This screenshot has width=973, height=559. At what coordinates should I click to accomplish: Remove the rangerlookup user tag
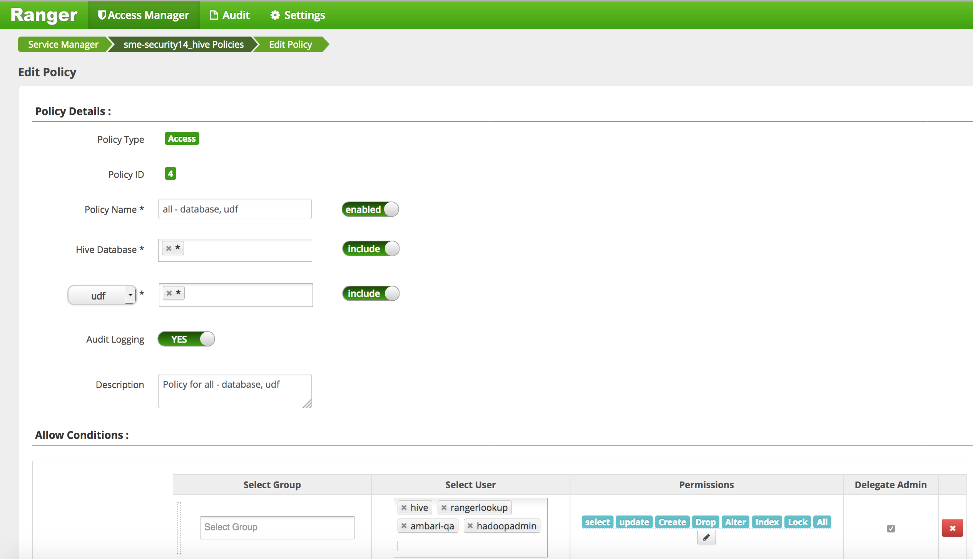pos(444,508)
